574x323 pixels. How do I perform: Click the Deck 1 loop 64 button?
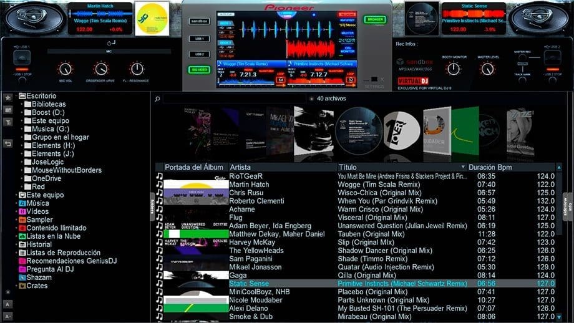[x=281, y=80]
